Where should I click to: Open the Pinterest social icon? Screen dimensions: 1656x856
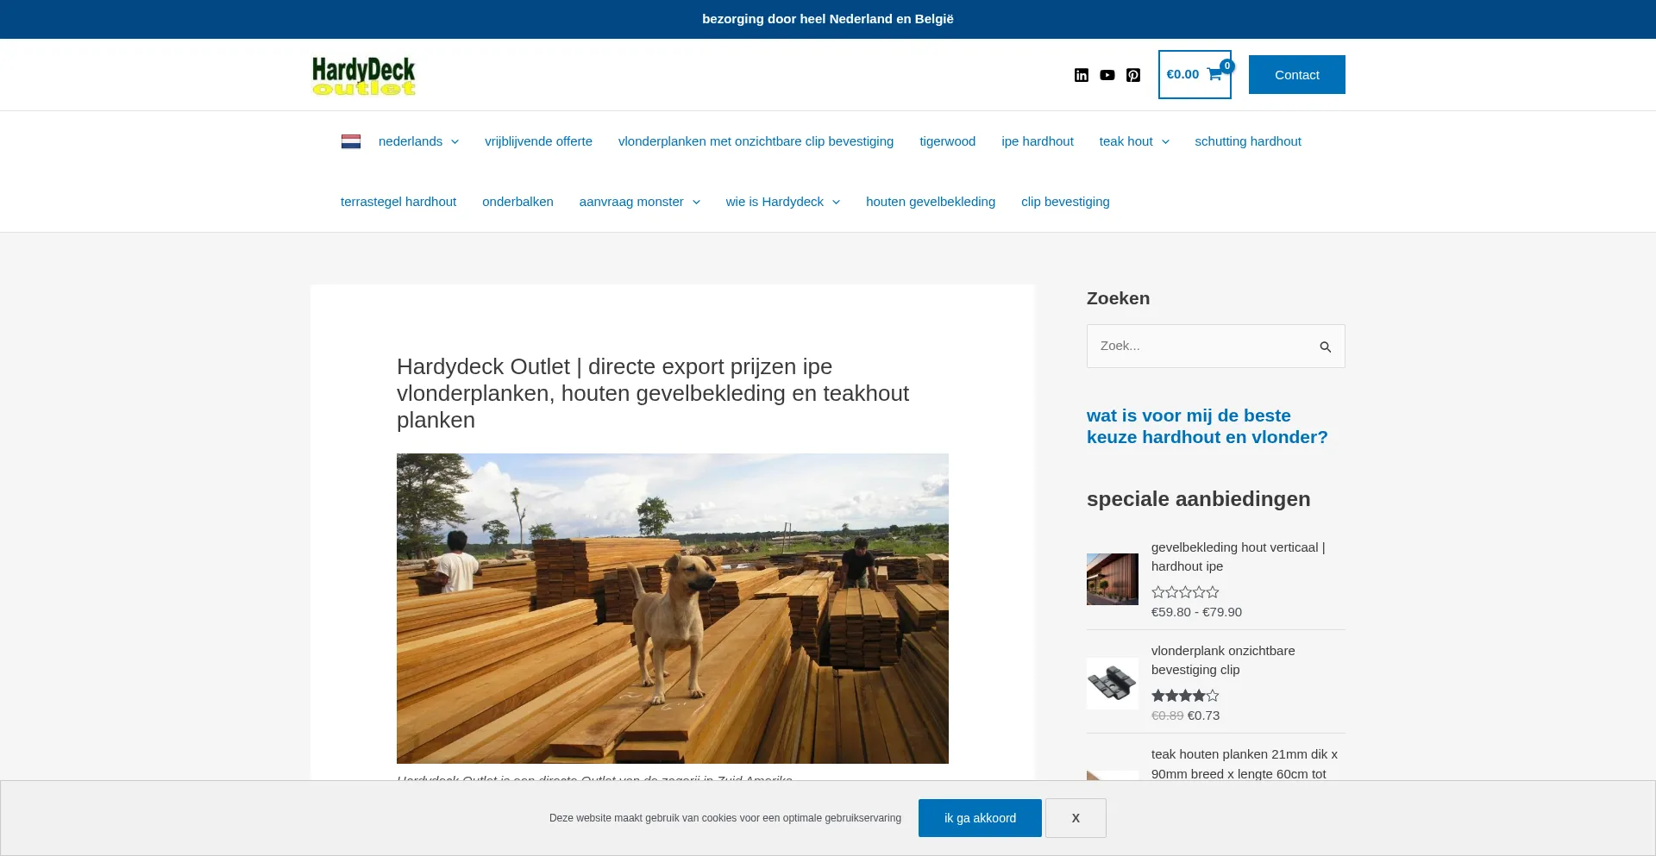coord(1133,75)
